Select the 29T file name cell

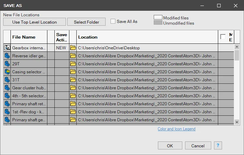[x=29, y=64]
